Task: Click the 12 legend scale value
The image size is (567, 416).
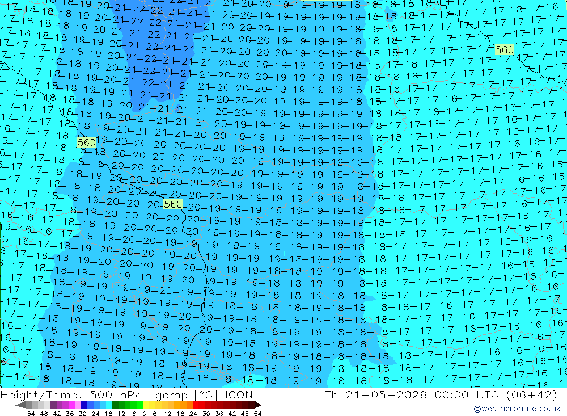Action: coord(168,414)
